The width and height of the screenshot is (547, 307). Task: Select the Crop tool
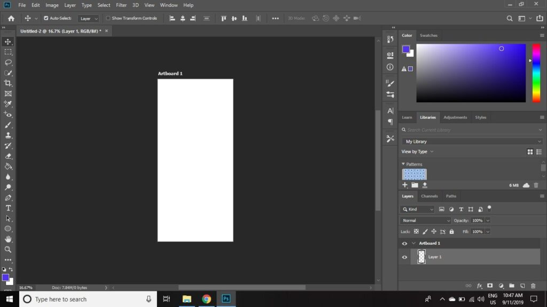8,83
